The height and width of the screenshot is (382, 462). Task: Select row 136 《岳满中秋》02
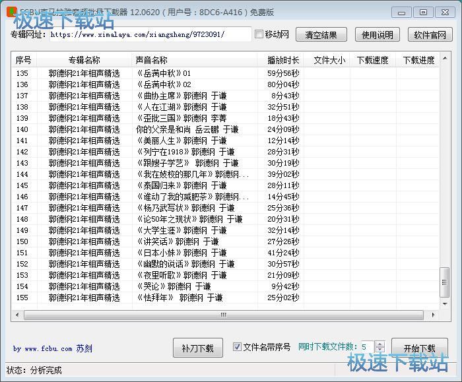tap(226, 84)
